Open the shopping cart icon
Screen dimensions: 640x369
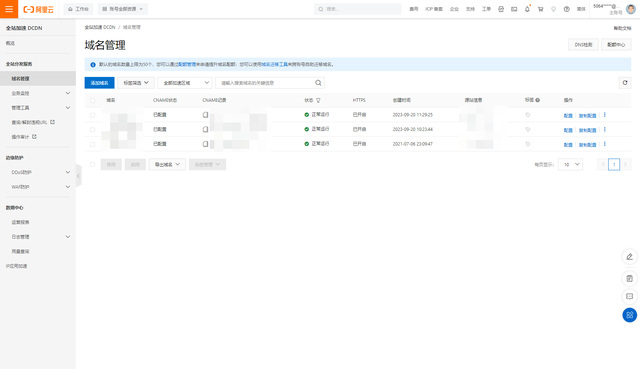[540, 9]
